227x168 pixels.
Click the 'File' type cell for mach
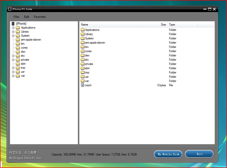pyautogui.click(x=171, y=85)
